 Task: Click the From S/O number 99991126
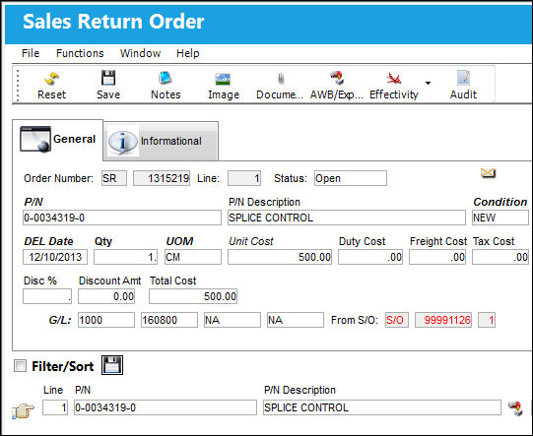443,320
